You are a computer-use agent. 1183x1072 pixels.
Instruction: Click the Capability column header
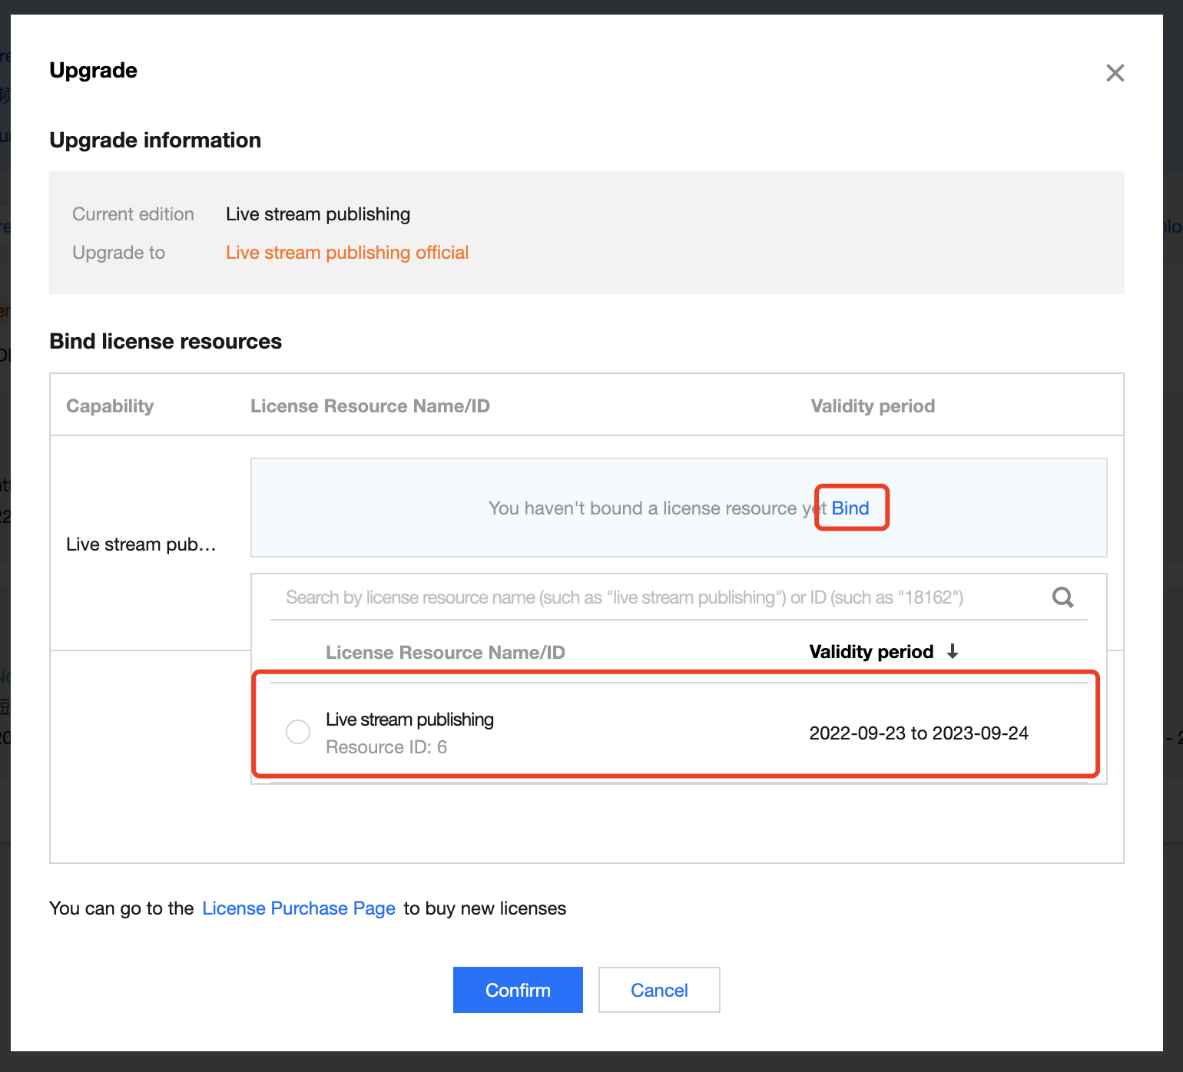[110, 406]
